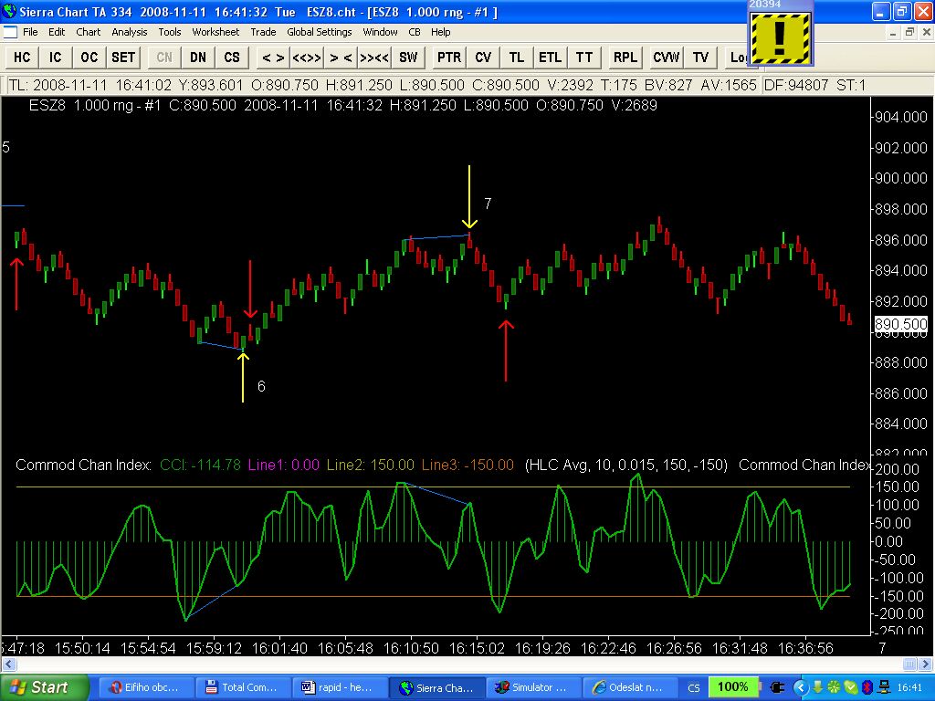
Task: Select the TL trendline tool
Action: point(517,58)
